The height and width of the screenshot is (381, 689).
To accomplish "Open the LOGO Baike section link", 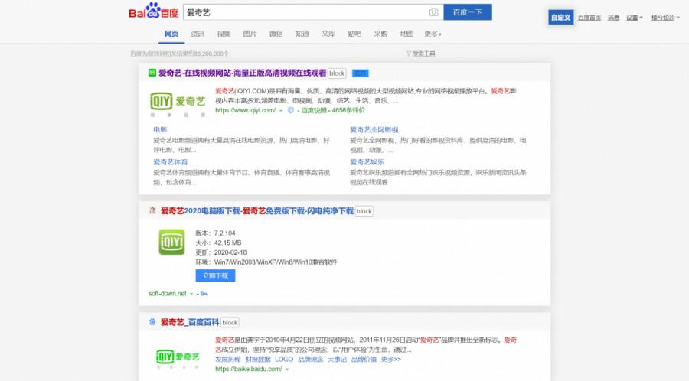I will pyautogui.click(x=284, y=359).
